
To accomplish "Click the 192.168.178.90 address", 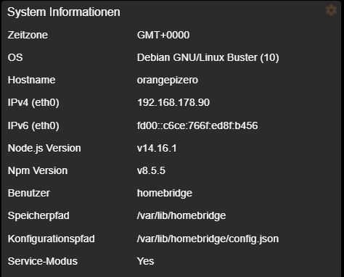I will click(173, 102).
